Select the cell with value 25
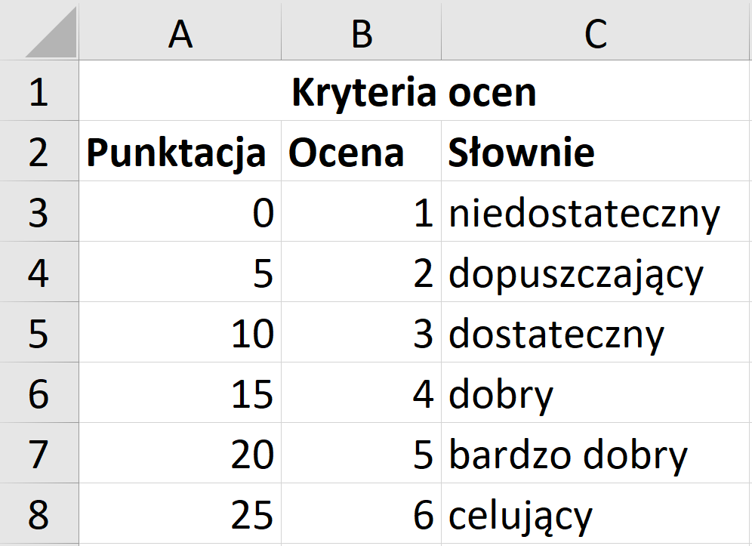This screenshot has height=546, width=752. coord(180,514)
